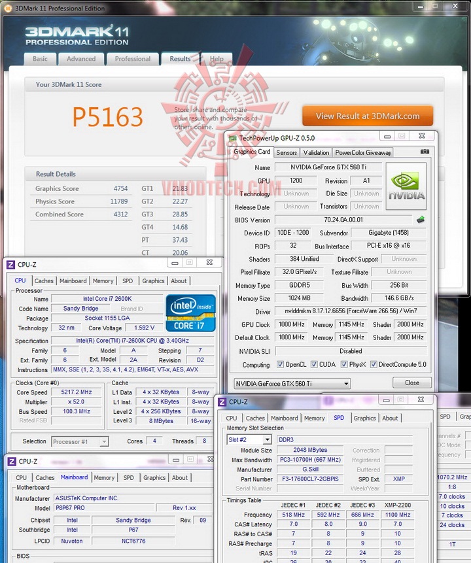Image resolution: width=471 pixels, height=563 pixels.
Task: Open the PowerColor Giveaway tab
Action: click(363, 152)
